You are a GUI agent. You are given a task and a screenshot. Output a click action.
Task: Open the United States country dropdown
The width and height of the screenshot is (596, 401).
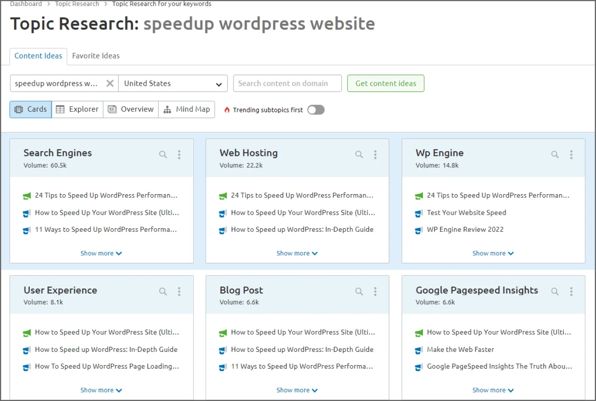tap(173, 83)
